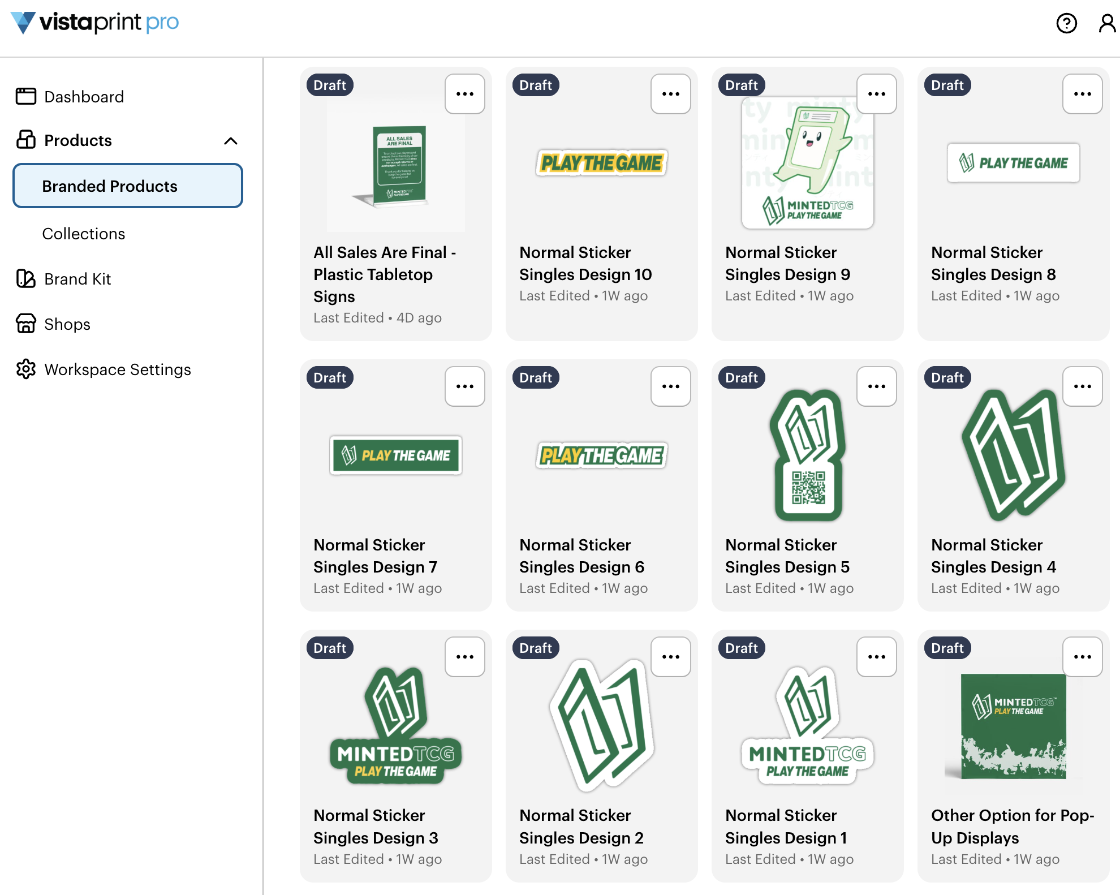Open more options for Sticker Design 6
The height and width of the screenshot is (895, 1120).
click(671, 386)
